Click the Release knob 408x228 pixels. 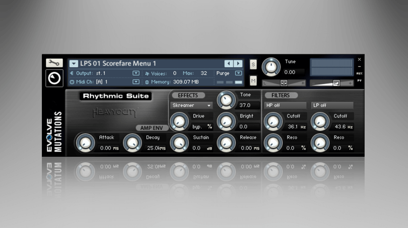tap(226, 142)
